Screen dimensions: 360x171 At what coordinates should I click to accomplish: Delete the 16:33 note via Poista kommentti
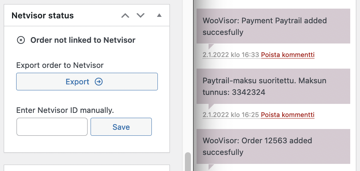coord(288,55)
